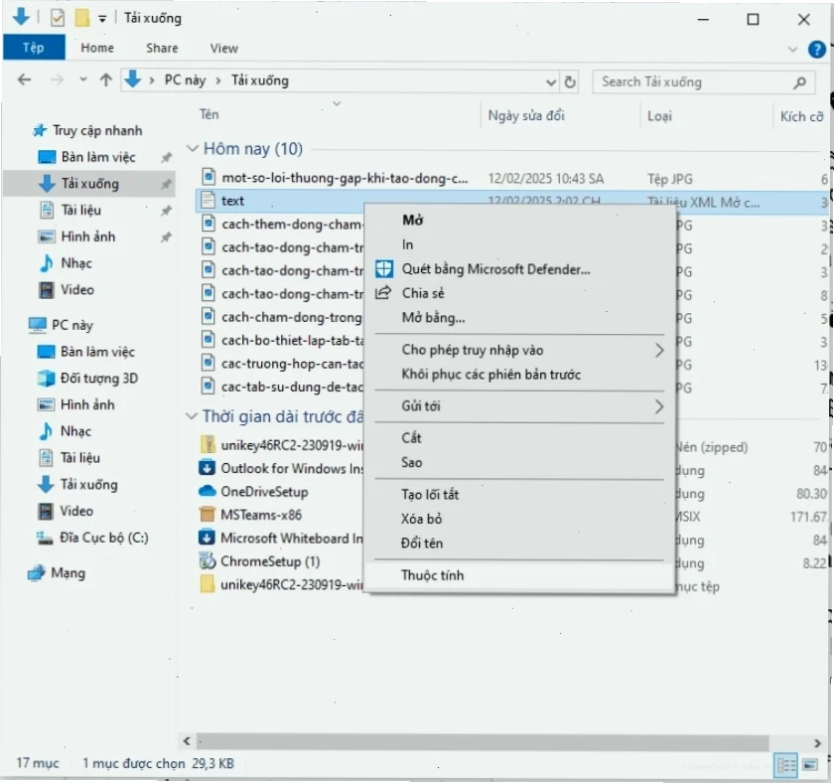
Task: Click the search magnifier icon
Action: tap(799, 81)
